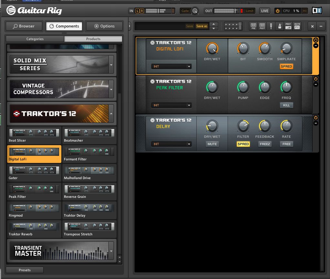Toggle the PRE tape deck icon
Image resolution: width=330 pixels, height=279 pixels.
click(253, 26)
